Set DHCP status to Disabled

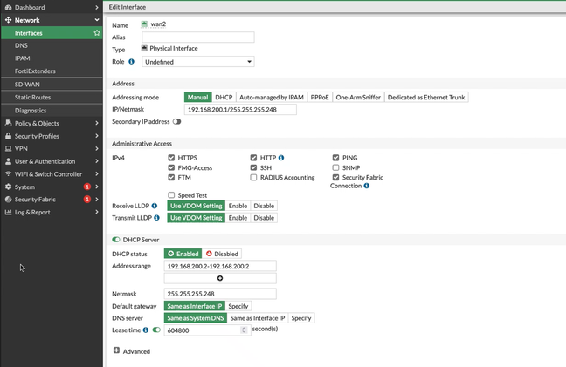tap(222, 254)
